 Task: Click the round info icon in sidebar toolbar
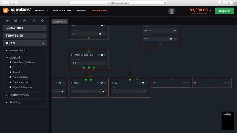coord(42,21)
